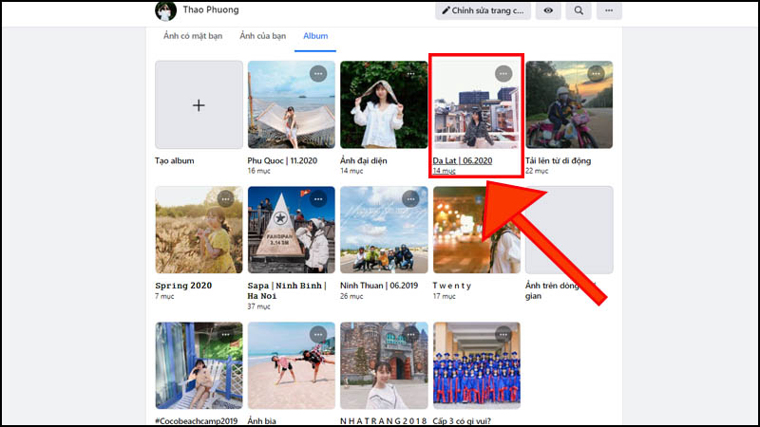760x427 pixels.
Task: Click Chỉnh sửa trang cá nhân button
Action: pos(483,10)
